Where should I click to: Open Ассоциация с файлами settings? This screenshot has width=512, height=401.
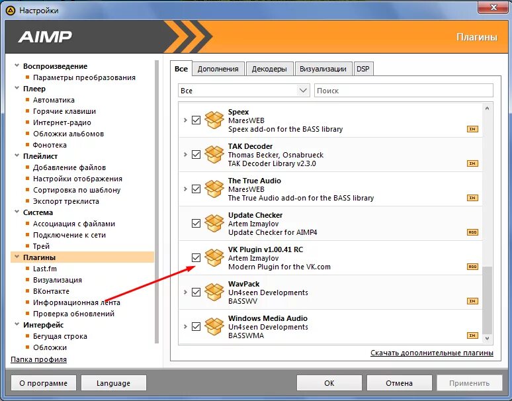tap(74, 224)
